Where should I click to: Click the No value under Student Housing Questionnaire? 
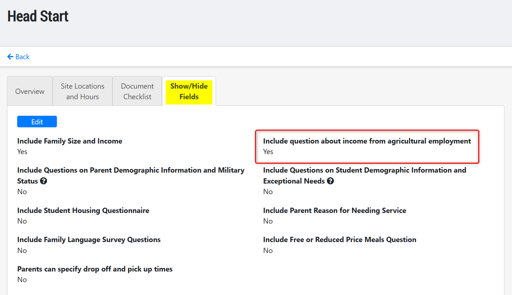tap(22, 221)
